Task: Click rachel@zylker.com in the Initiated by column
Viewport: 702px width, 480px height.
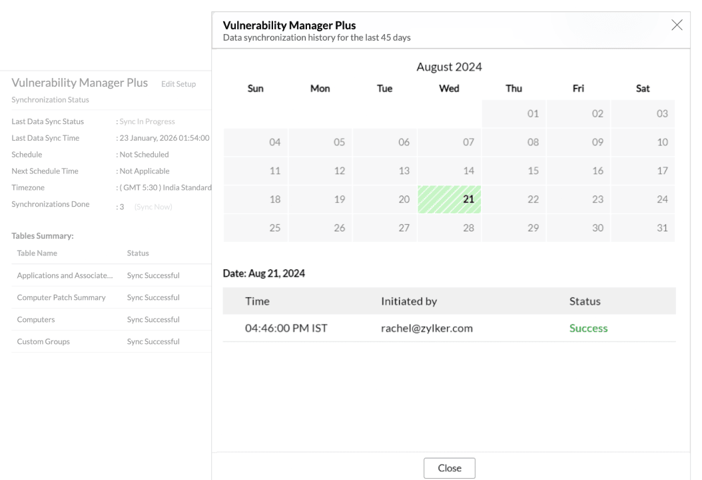Action: click(x=427, y=329)
